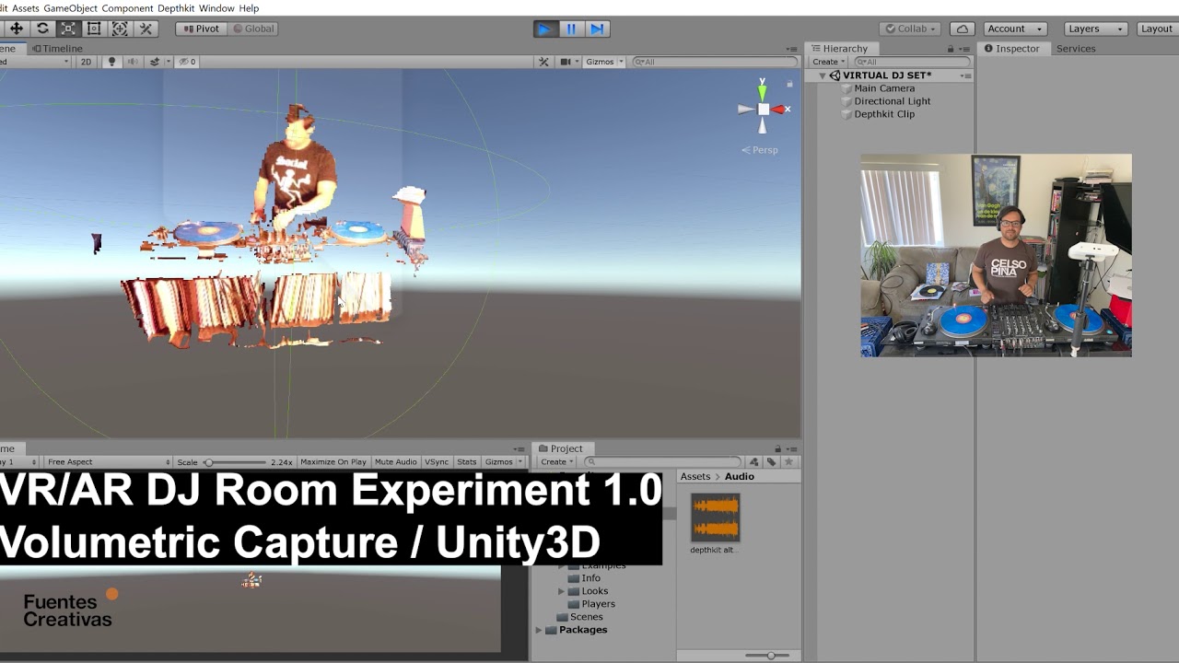Viewport: 1179px width, 663px height.
Task: Select the Rect Transform tool
Action: coord(94,29)
